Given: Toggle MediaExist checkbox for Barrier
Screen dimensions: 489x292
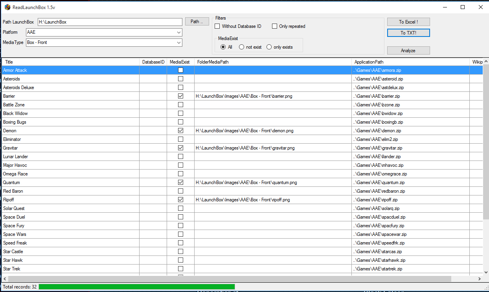Looking at the screenshot, I should click(x=180, y=96).
